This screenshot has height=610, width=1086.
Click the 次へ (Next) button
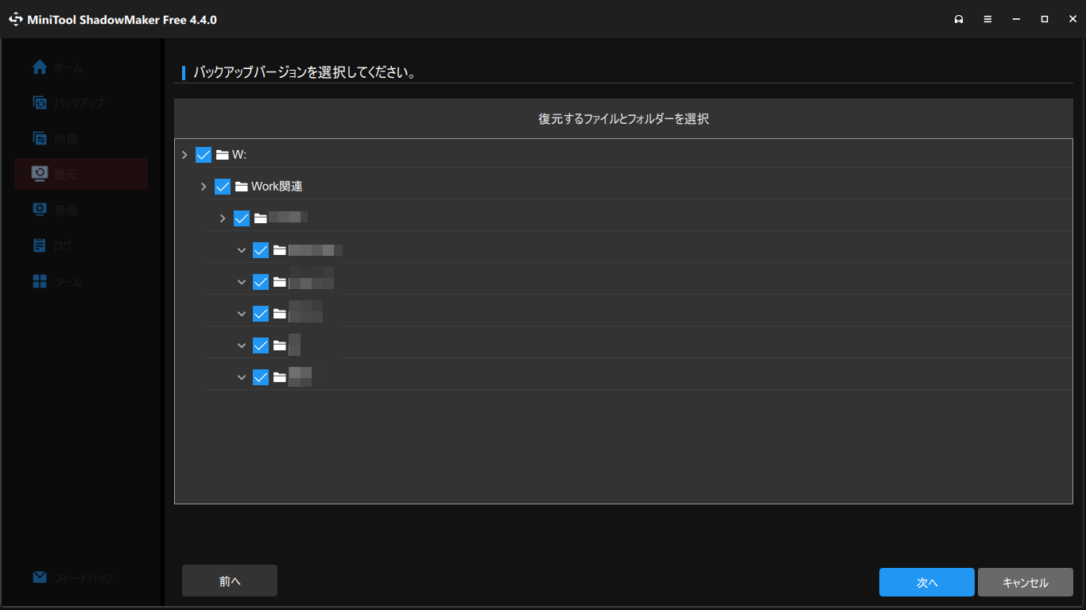coord(926,582)
